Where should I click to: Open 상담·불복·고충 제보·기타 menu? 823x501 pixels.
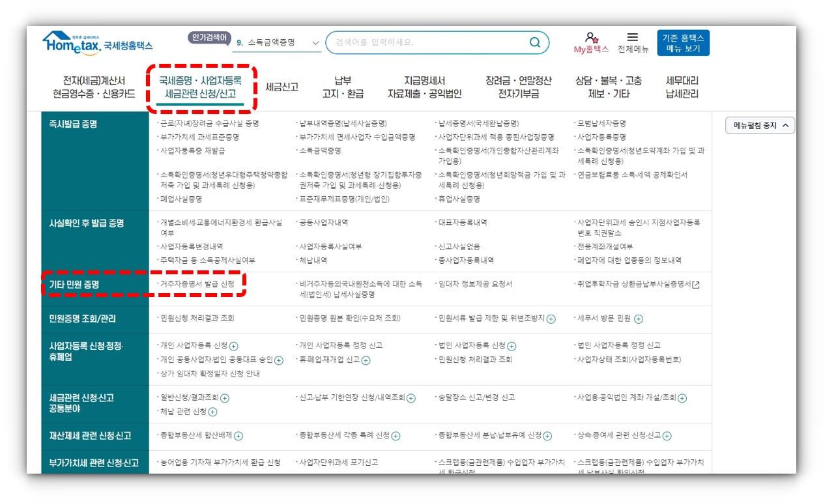609,87
